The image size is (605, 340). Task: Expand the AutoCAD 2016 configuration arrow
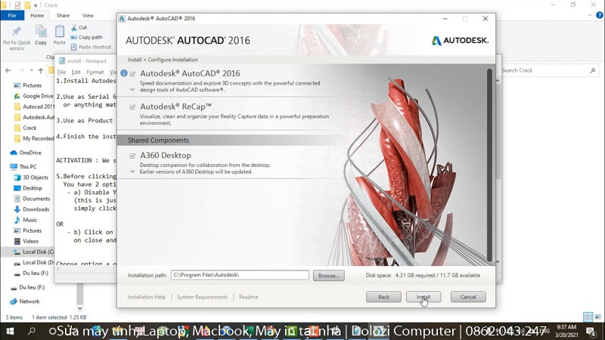tap(133, 89)
